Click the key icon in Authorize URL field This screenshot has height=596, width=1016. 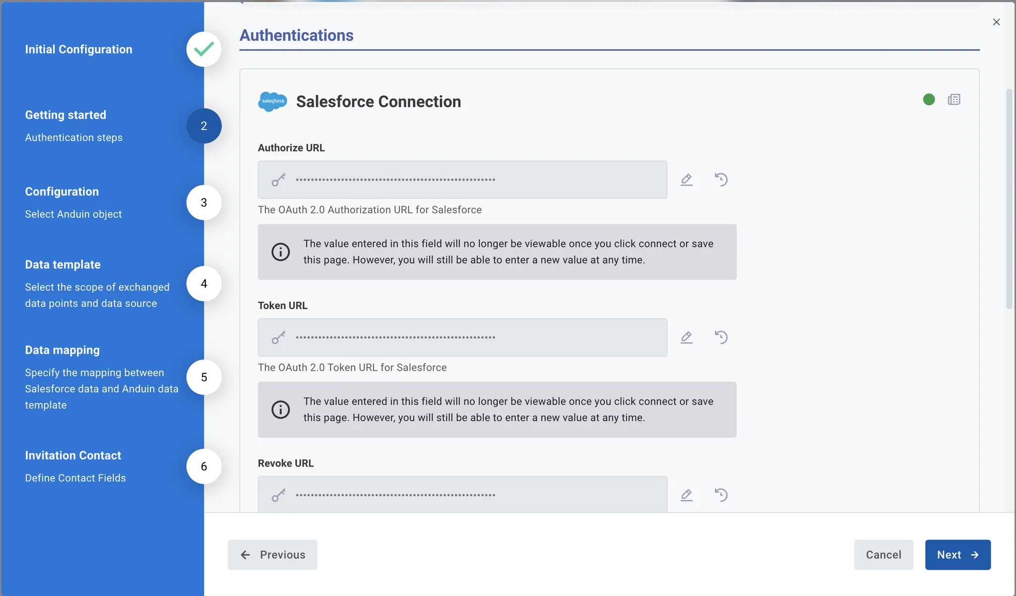click(x=279, y=180)
